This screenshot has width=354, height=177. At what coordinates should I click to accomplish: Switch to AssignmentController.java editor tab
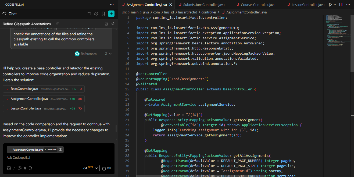[x=146, y=5]
